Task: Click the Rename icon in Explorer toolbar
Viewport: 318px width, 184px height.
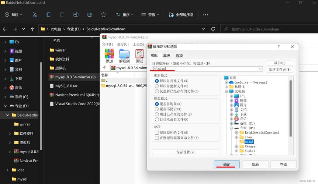Action: tap(76, 15)
